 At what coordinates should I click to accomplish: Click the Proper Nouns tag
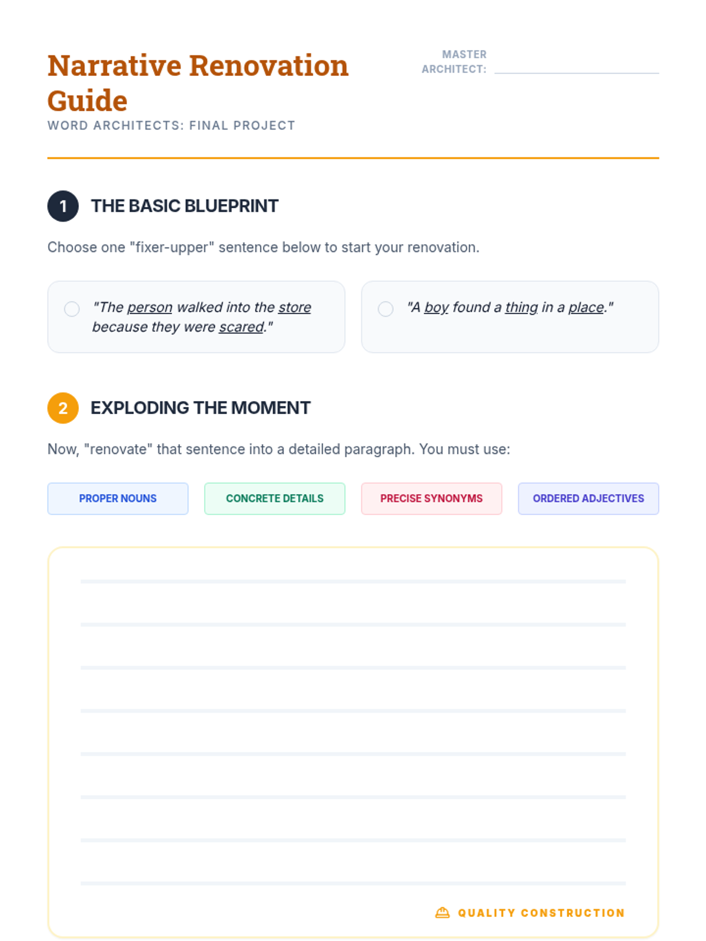[x=118, y=499]
